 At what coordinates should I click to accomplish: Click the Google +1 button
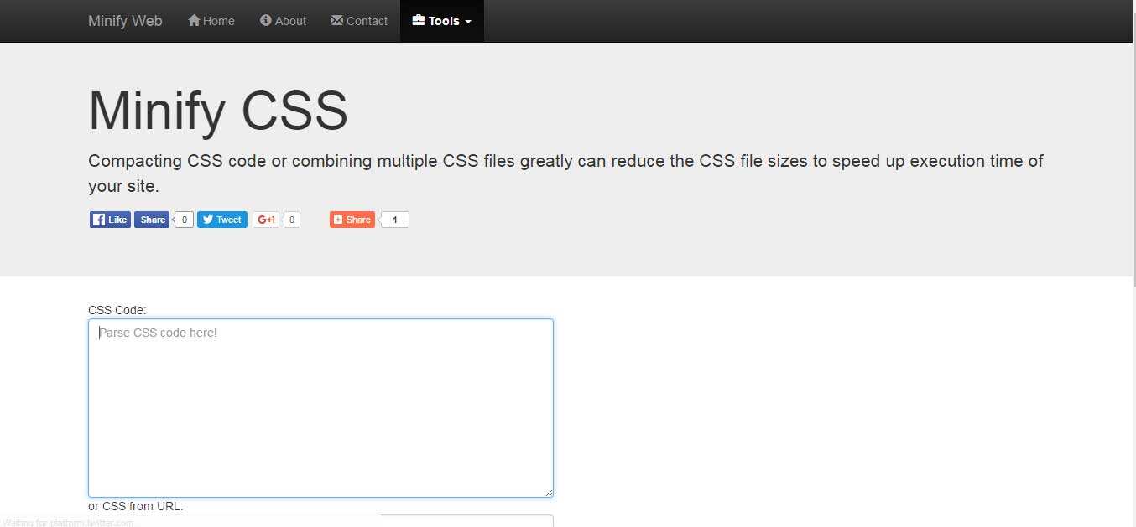[266, 220]
